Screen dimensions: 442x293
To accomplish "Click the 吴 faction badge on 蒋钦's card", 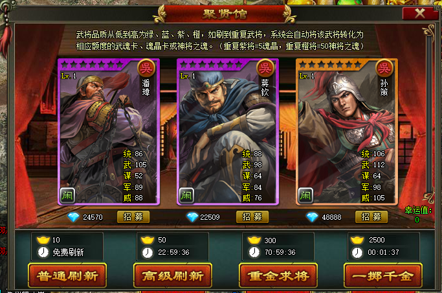I will (265, 68).
